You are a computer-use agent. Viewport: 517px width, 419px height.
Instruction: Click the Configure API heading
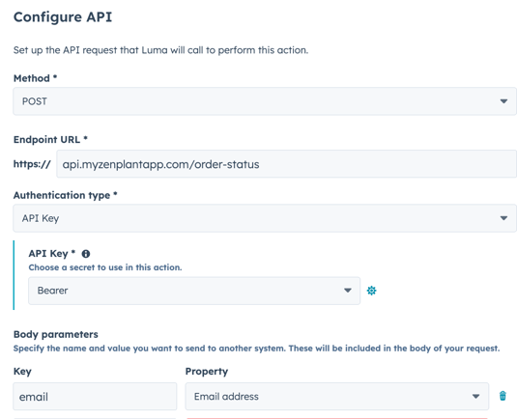63,17
